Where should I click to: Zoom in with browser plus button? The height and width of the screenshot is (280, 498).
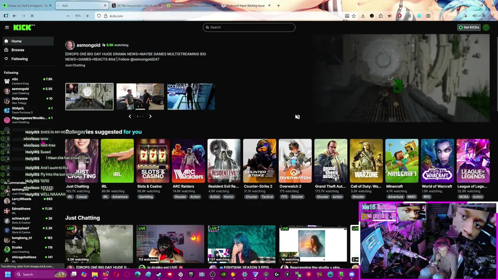pos(88,16)
